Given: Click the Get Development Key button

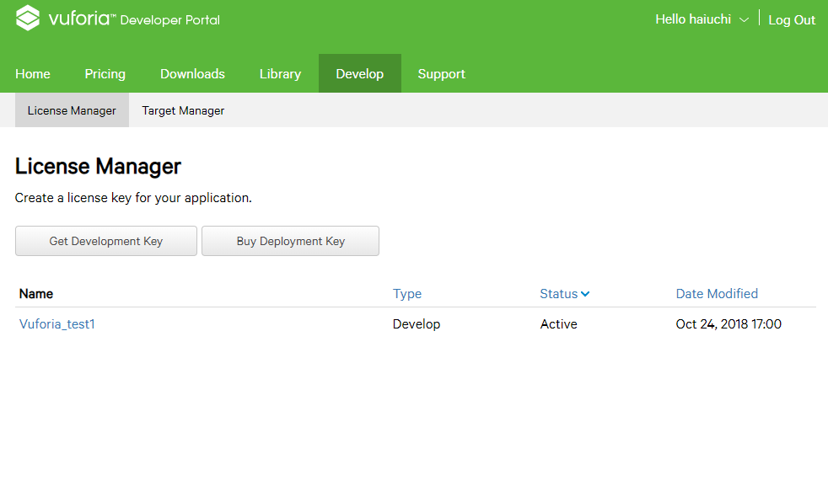Looking at the screenshot, I should pyautogui.click(x=106, y=241).
